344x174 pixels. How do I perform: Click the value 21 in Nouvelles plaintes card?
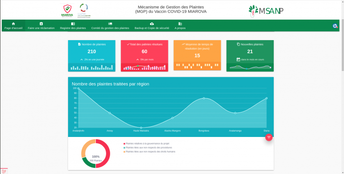pyautogui.click(x=250, y=52)
